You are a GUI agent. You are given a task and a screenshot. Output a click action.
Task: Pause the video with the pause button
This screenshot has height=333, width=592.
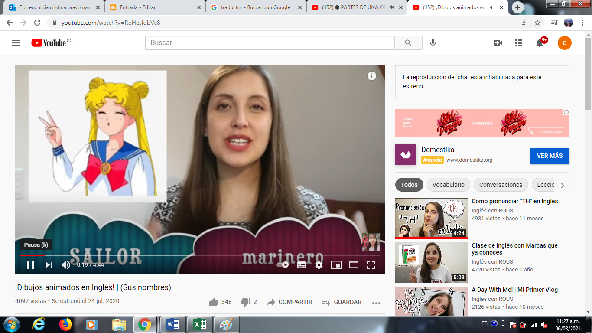pyautogui.click(x=30, y=265)
